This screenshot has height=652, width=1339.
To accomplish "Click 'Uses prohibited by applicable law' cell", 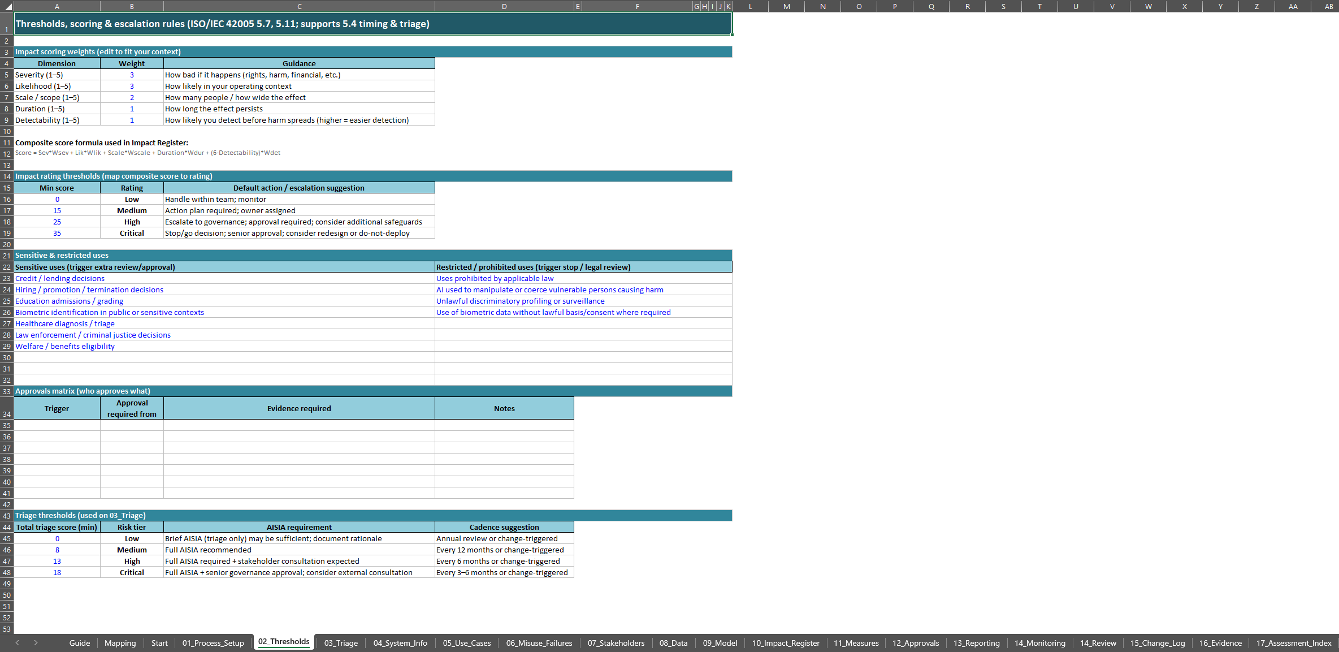I will click(x=495, y=278).
